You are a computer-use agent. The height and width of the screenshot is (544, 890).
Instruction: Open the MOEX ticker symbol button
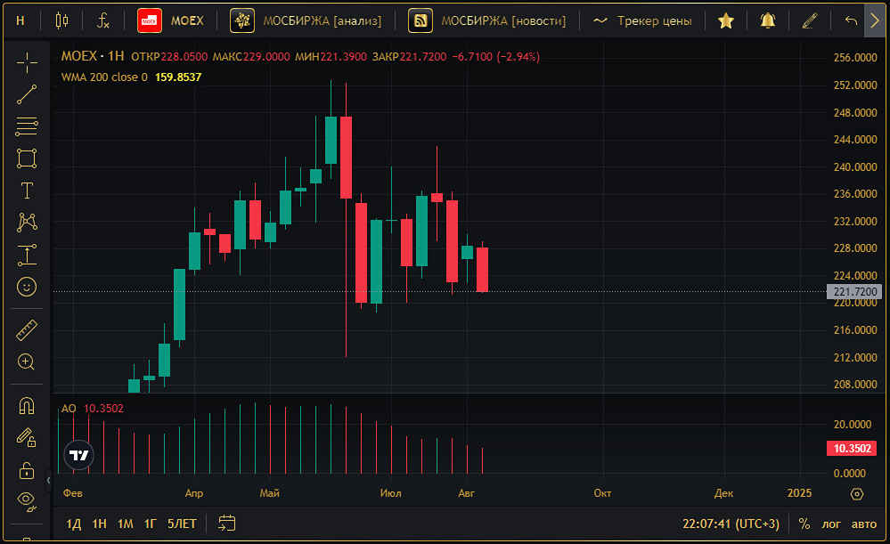(x=171, y=21)
